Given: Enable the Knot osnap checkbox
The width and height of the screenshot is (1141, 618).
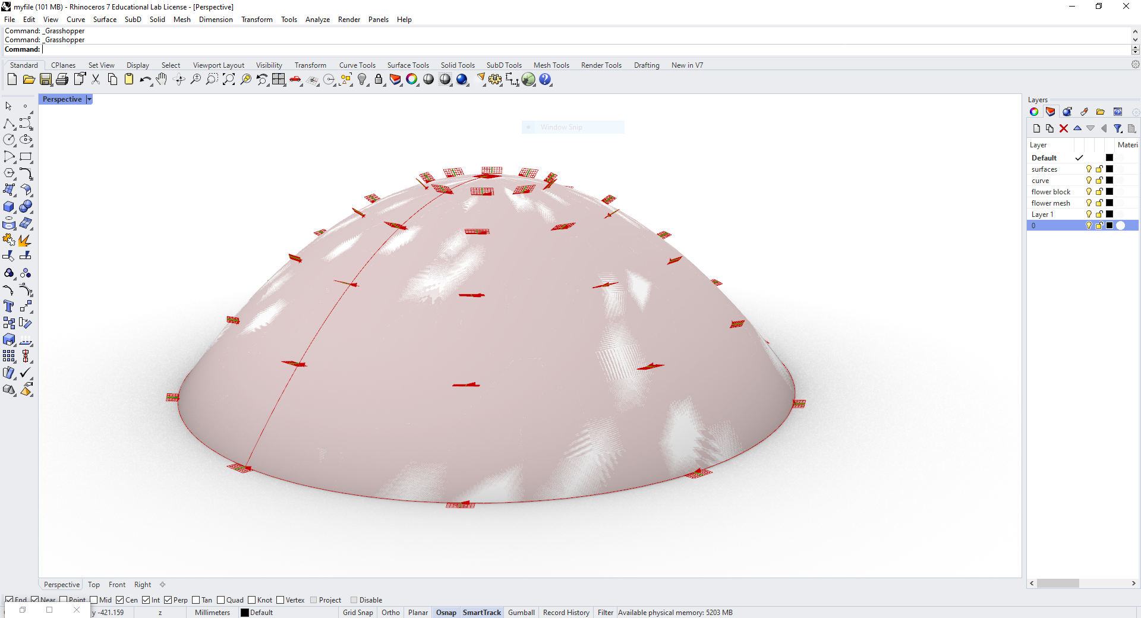Looking at the screenshot, I should coord(252,600).
